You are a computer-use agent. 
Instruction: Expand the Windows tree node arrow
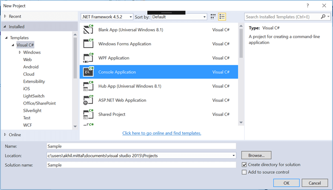pos(20,52)
